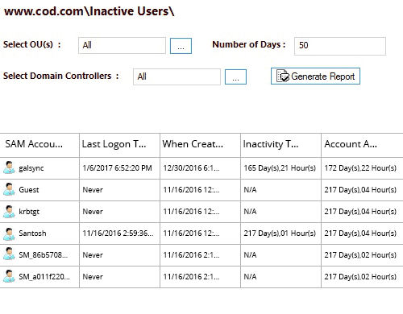This screenshot has height=314, width=403.
Task: Sort by the When Creat... column header
Action: tap(200, 145)
